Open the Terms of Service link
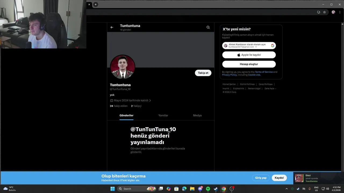 [264, 72]
